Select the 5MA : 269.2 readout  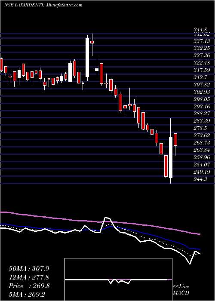[28, 295]
